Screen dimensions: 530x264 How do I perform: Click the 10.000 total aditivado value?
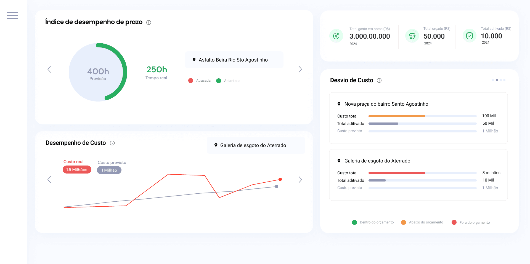491,36
